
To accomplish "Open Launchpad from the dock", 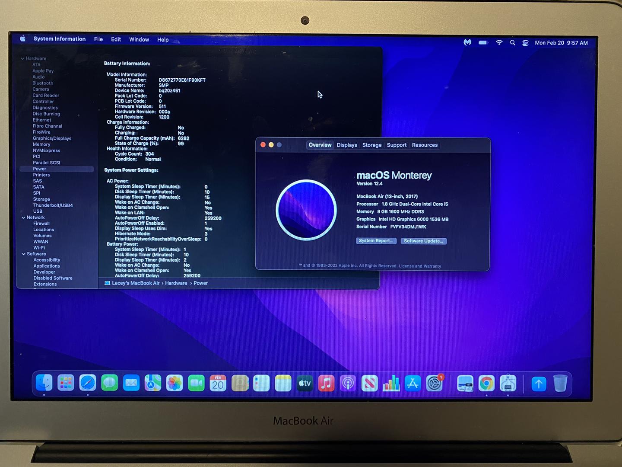I will point(66,383).
